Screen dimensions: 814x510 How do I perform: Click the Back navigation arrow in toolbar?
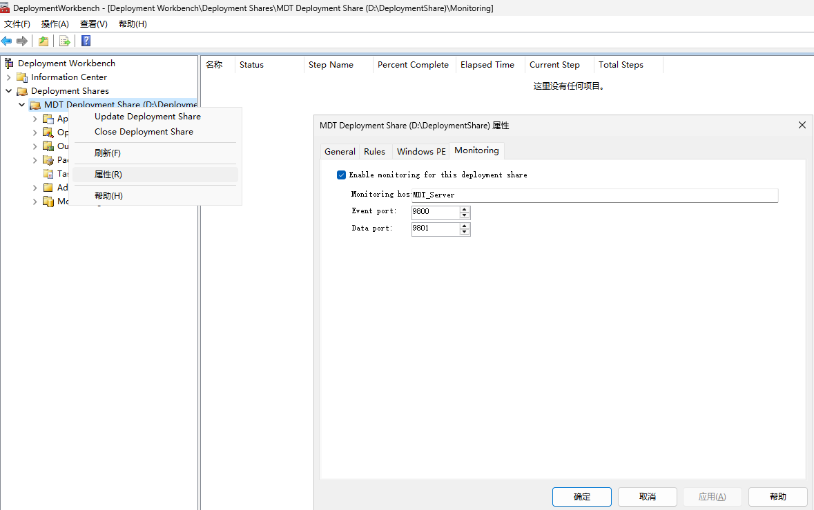pyautogui.click(x=7, y=41)
